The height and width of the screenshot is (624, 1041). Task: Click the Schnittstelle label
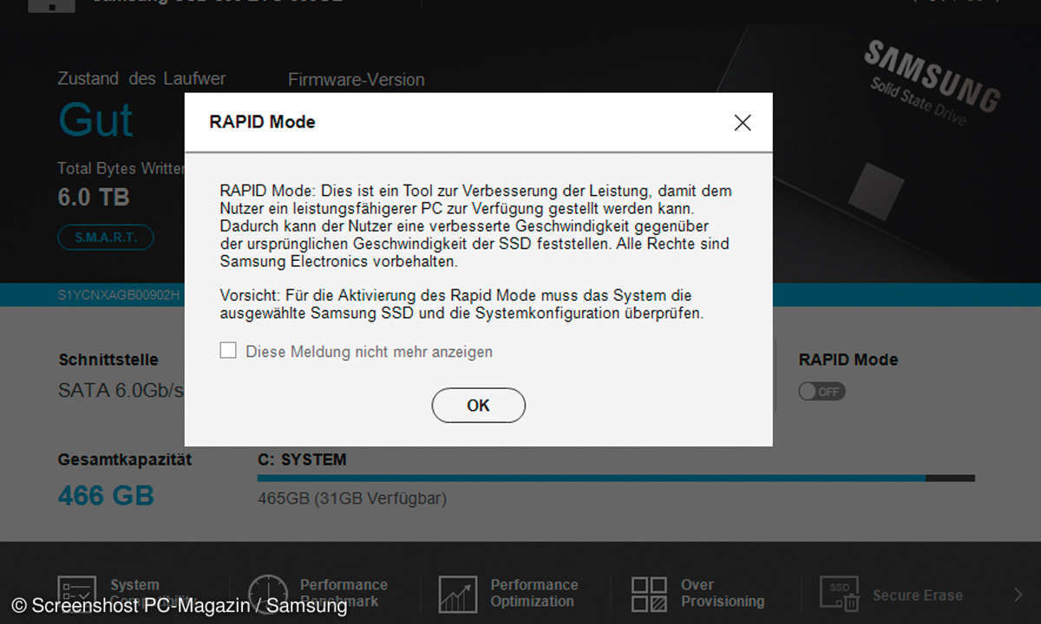coord(108,360)
